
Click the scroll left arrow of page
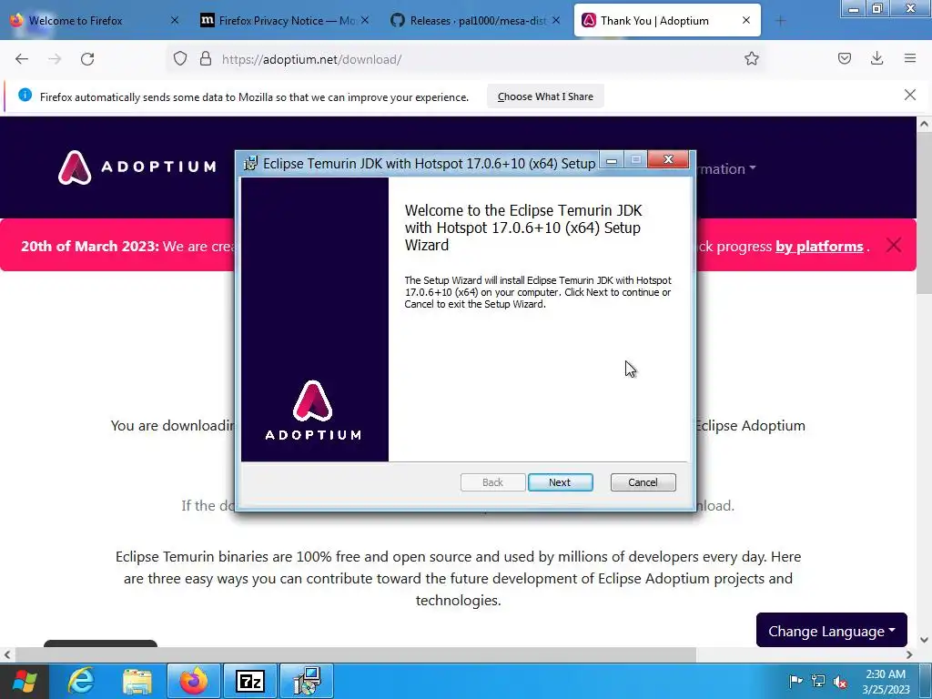pos(7,654)
